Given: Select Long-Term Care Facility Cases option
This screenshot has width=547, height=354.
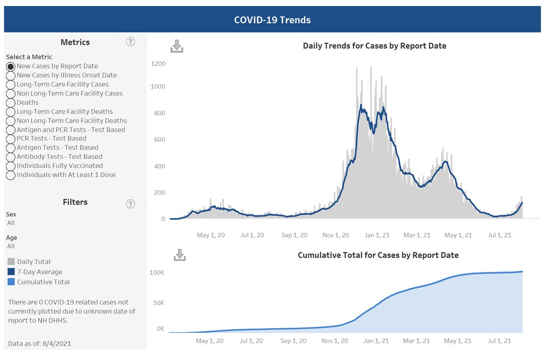Looking at the screenshot, I should click(10, 84).
